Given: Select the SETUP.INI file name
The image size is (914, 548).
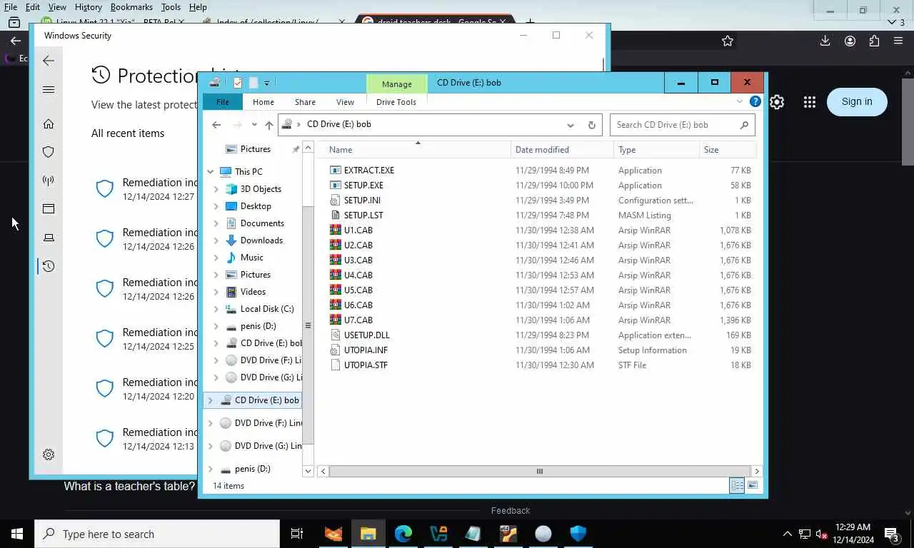Looking at the screenshot, I should [x=362, y=201].
